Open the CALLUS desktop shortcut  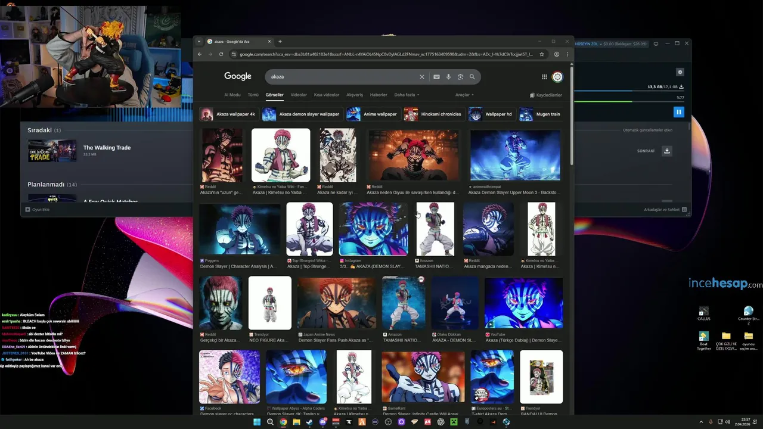pos(704,313)
